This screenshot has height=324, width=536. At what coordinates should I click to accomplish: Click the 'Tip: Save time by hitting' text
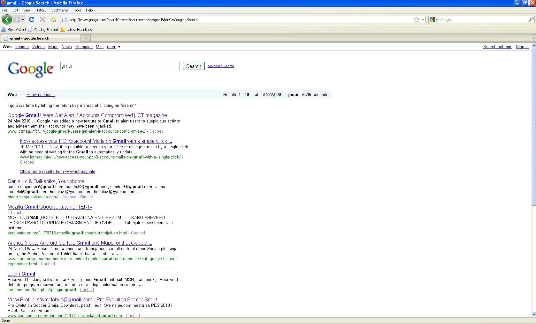(72, 106)
